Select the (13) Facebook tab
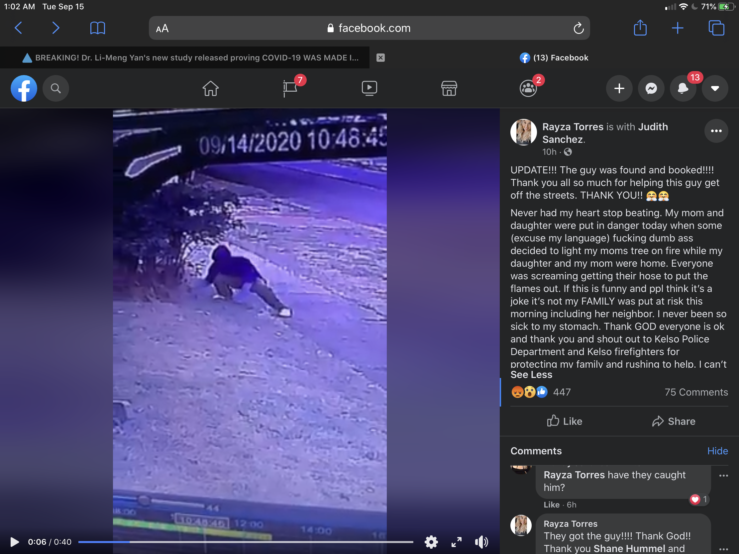The height and width of the screenshot is (554, 739). (554, 58)
